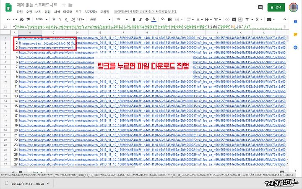The width and height of the screenshot is (302, 189).
Task: Star the untitled spreadsheet
Action: (x=64, y=5)
